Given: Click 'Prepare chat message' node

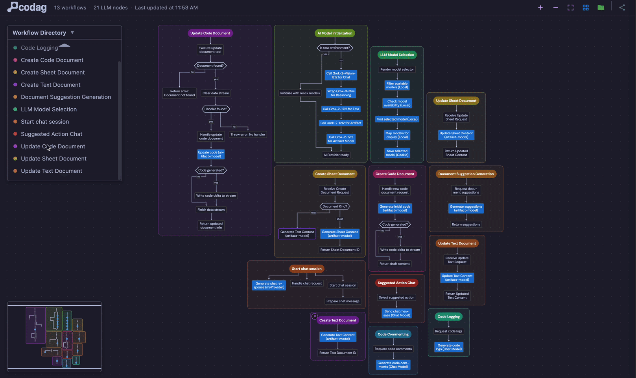Looking at the screenshot, I should pos(343,301).
